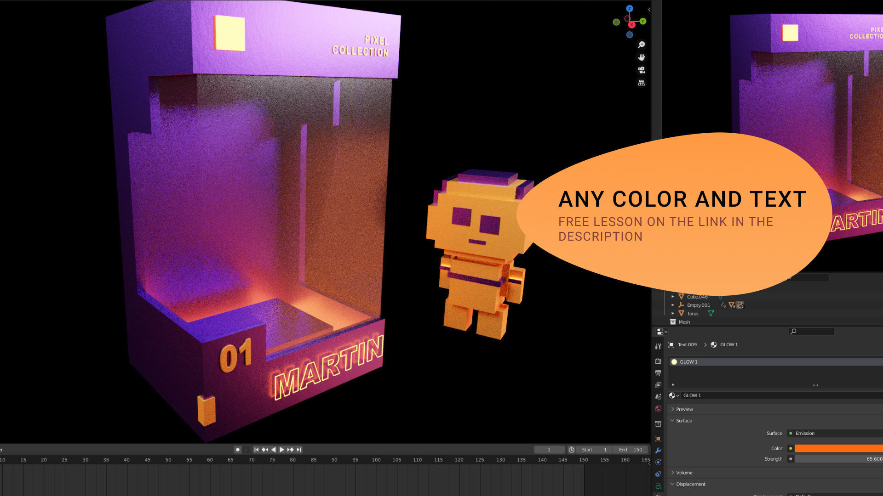883x496 pixels.
Task: Expand the Volume panel
Action: [673, 473]
